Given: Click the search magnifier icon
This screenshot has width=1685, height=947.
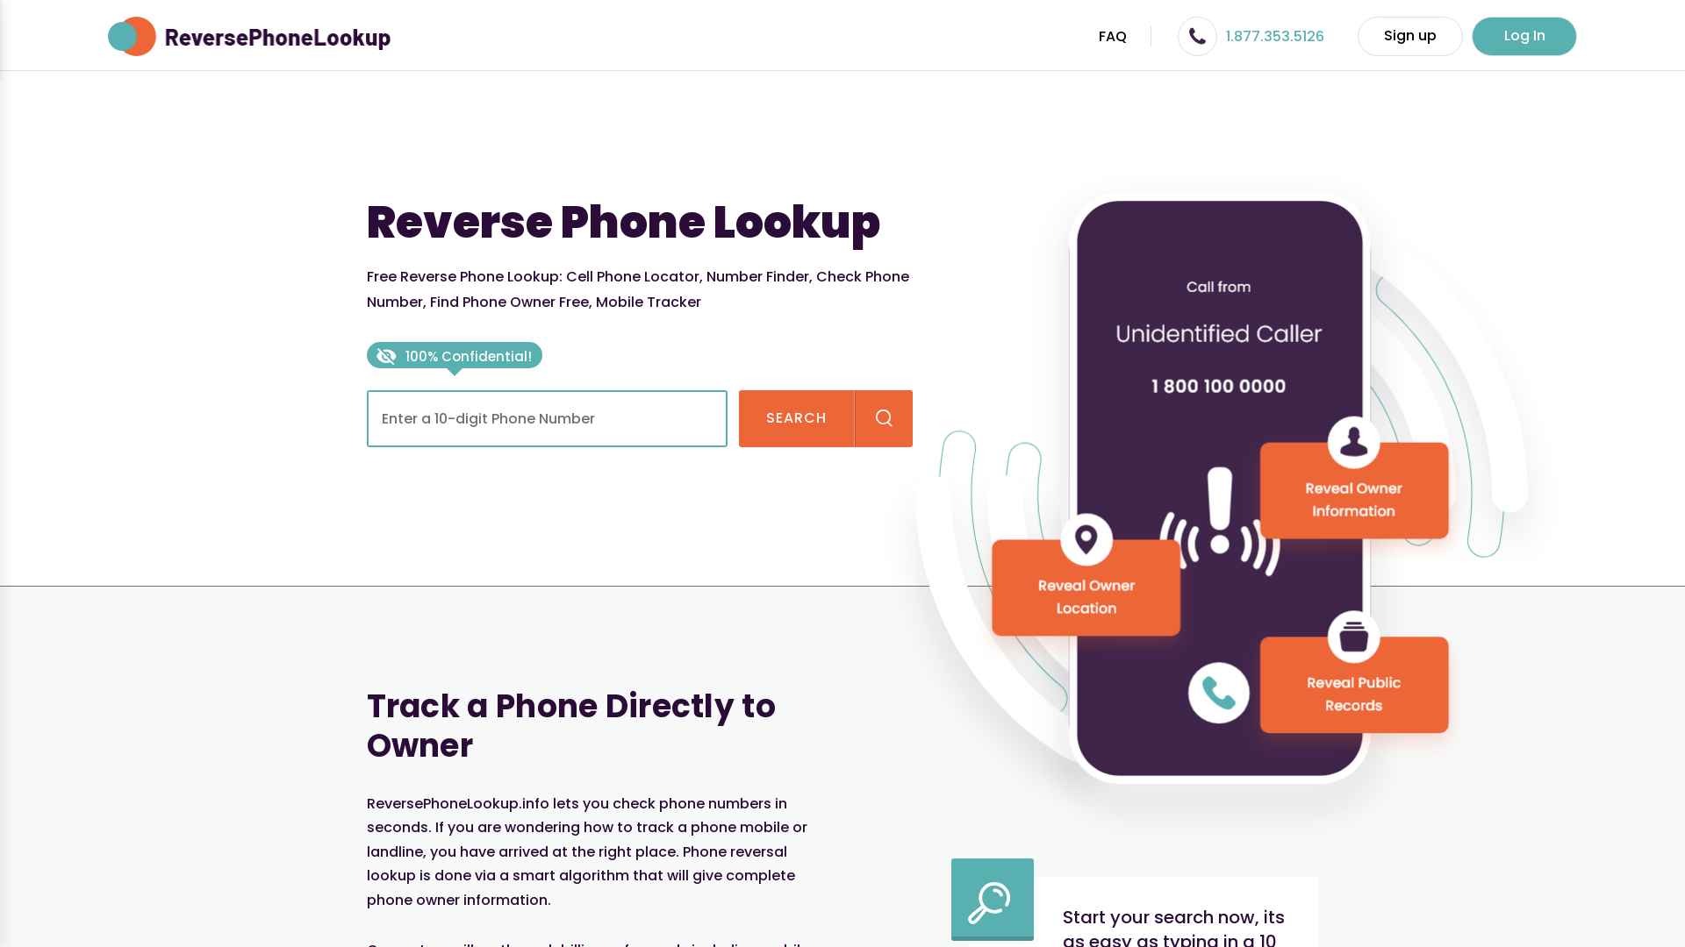Looking at the screenshot, I should (883, 417).
